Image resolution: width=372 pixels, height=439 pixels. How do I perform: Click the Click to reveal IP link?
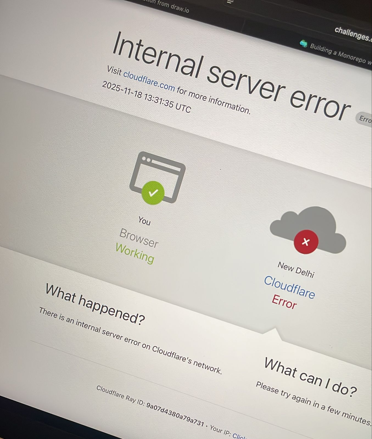click(x=239, y=436)
